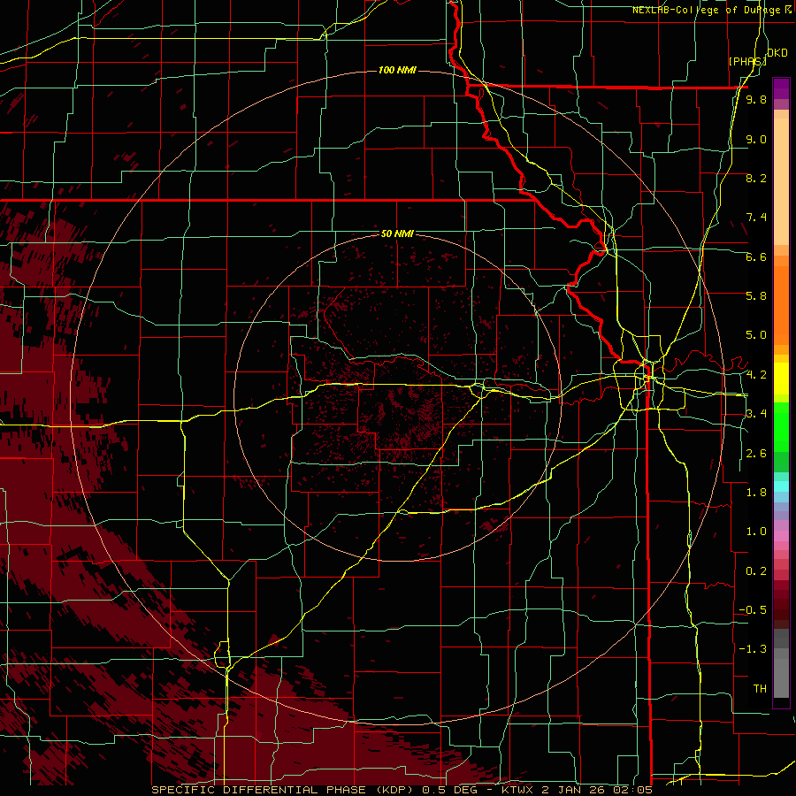Click the 50 NMI range ring label

coord(397,234)
